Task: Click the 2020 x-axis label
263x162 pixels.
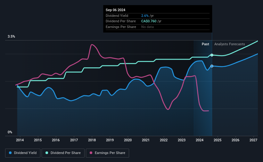Action: pyautogui.click(x=128, y=140)
